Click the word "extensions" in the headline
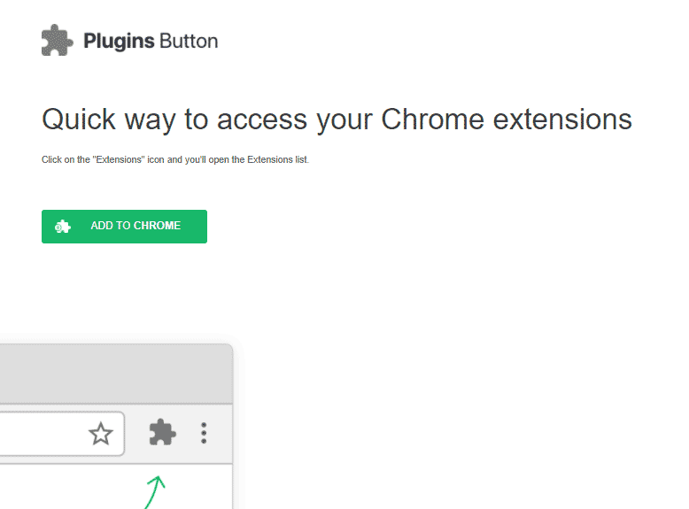The width and height of the screenshot is (689, 509). tap(562, 120)
